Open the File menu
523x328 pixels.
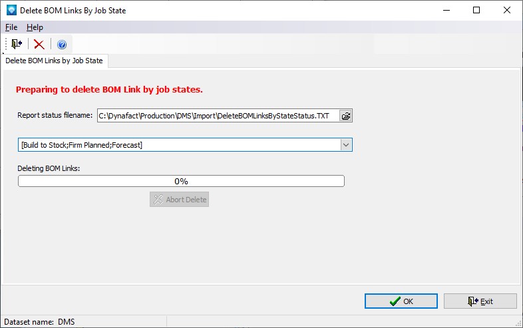pos(11,27)
